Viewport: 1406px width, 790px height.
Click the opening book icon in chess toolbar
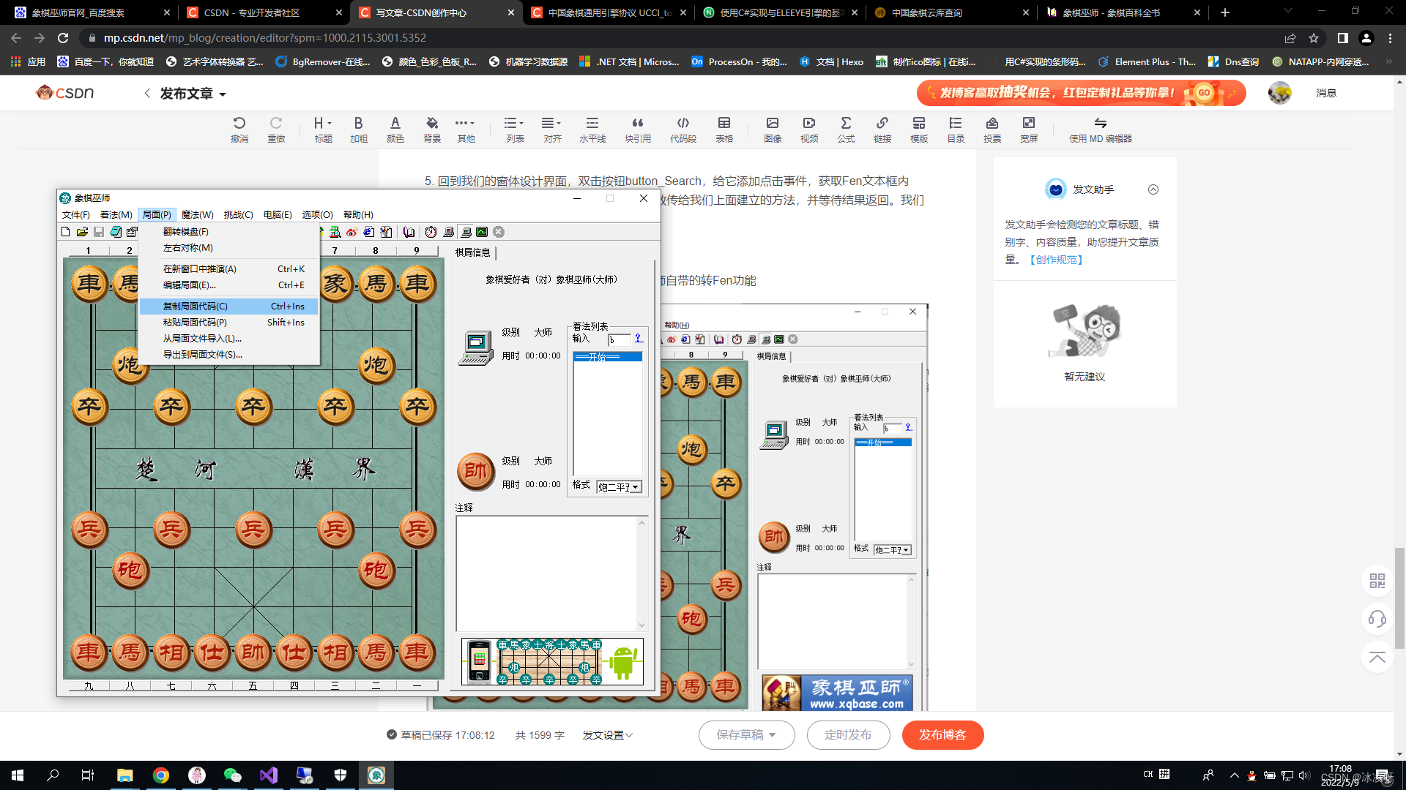(409, 232)
